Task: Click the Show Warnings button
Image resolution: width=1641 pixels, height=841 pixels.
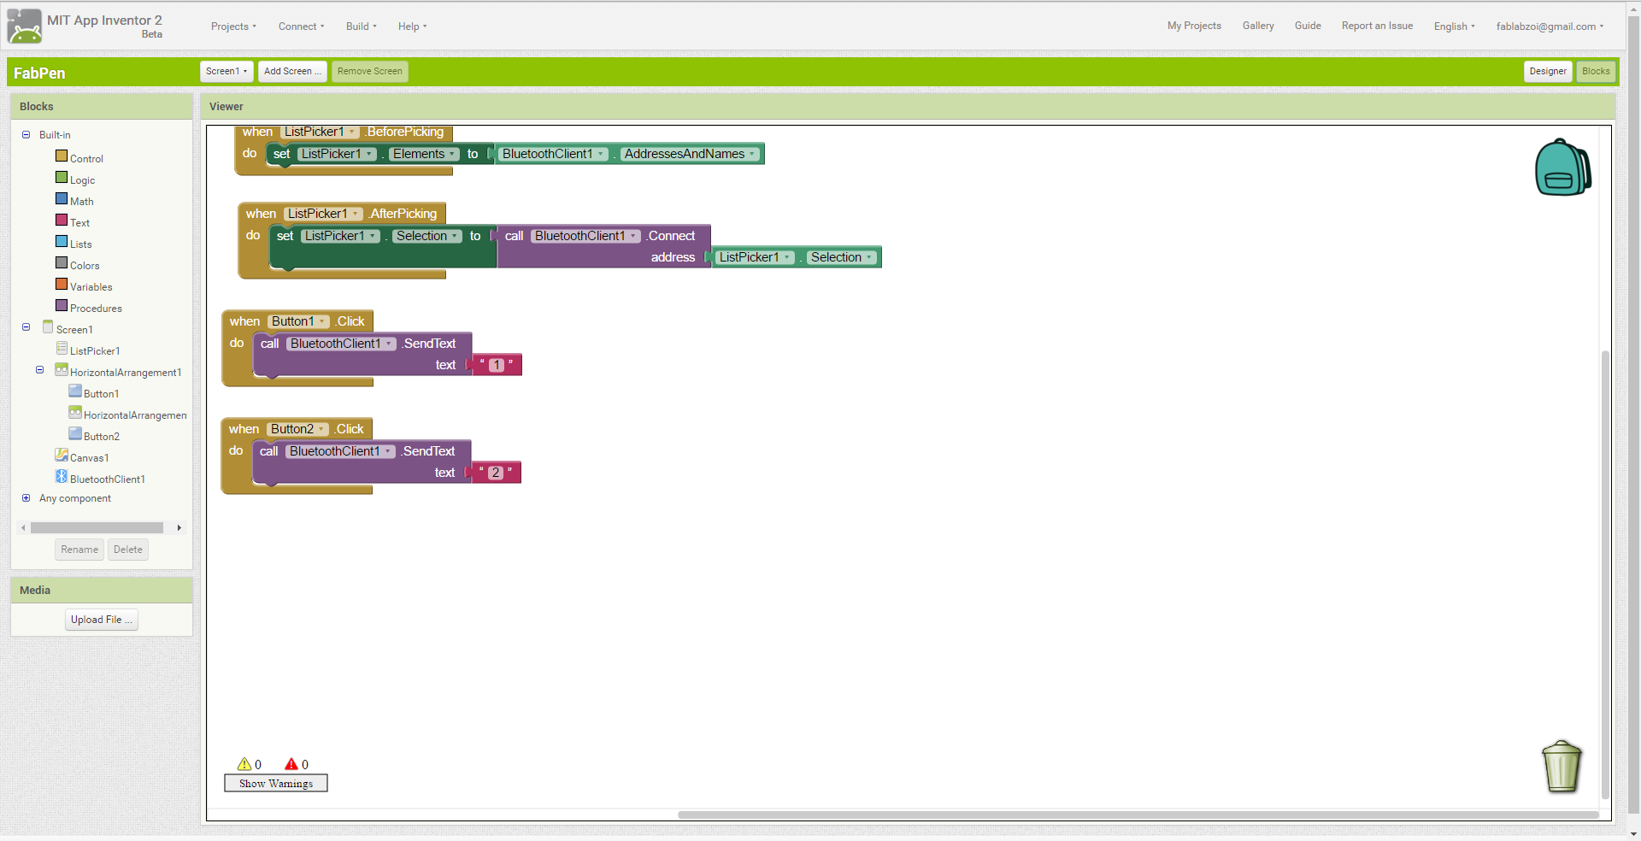Action: pyautogui.click(x=276, y=783)
